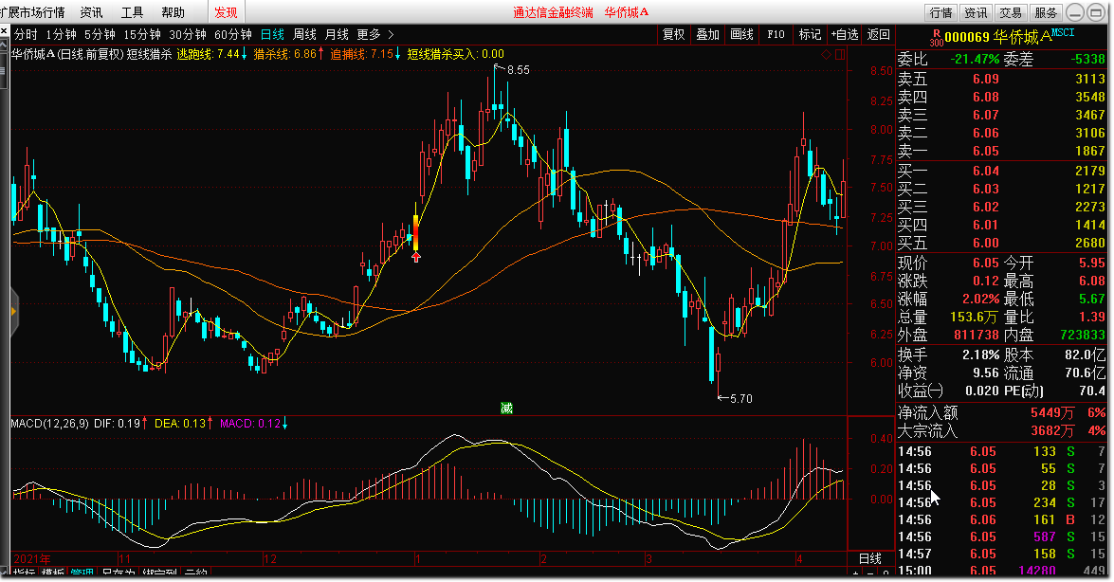Click the 14:56 trade with volume 587

click(1002, 537)
